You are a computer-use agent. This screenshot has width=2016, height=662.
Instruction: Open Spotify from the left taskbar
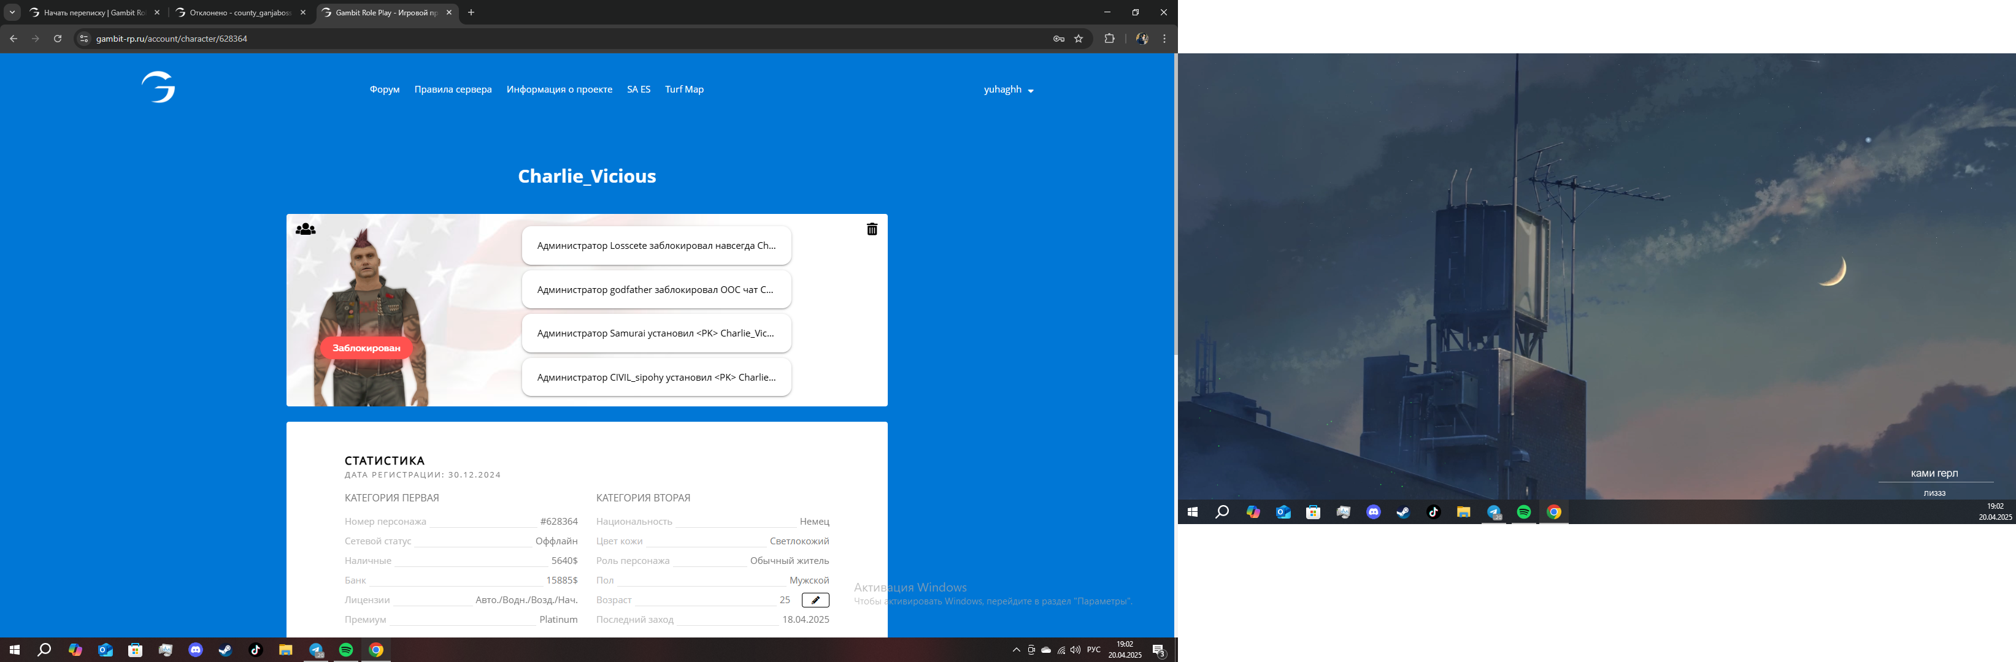tap(346, 650)
